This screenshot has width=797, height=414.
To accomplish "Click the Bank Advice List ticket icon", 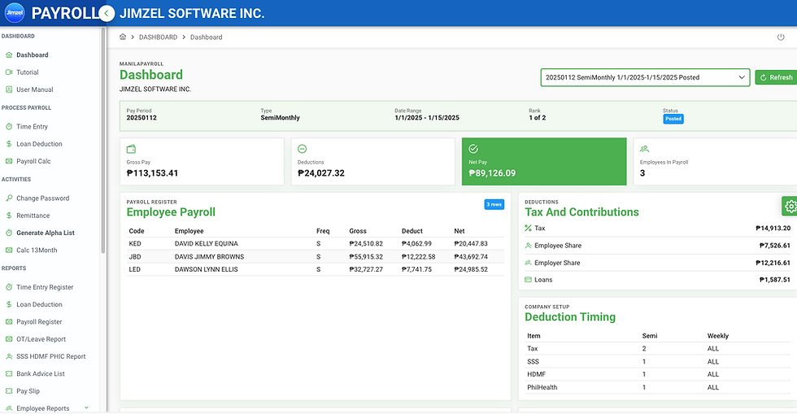I will [9, 374].
